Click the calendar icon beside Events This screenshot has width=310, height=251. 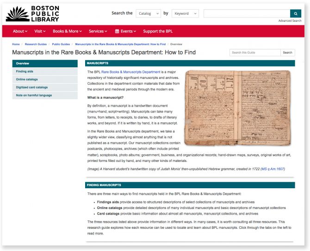pos(117,31)
